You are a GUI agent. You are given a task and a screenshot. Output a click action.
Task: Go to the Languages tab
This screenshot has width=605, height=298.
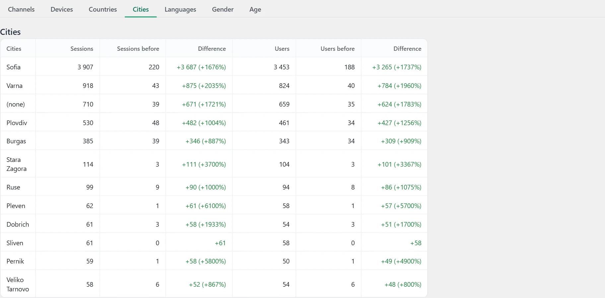point(180,9)
